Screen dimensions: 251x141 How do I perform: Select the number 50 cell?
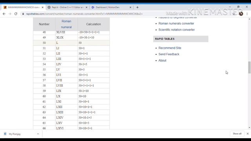click(44, 43)
